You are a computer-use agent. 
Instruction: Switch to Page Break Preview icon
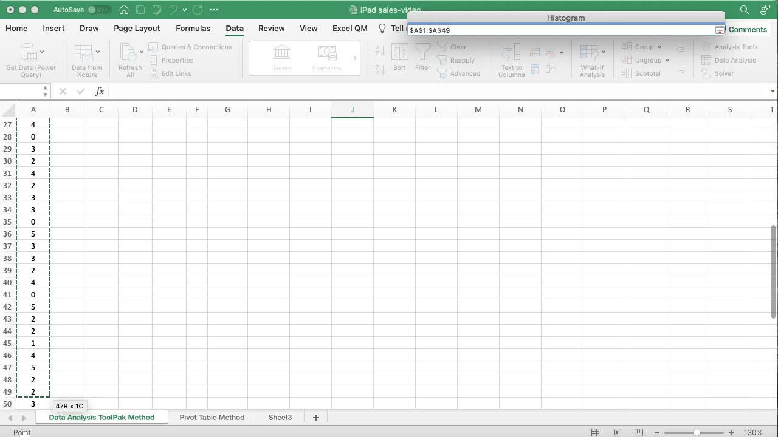coord(638,433)
